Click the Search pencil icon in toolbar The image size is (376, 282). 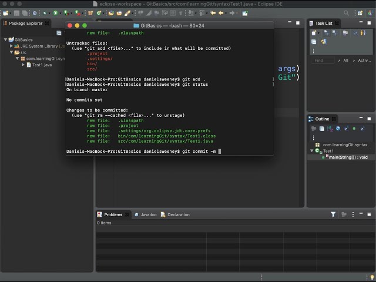click(127, 13)
